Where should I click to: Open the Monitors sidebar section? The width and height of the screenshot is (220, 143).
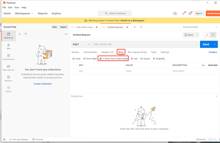9,78
